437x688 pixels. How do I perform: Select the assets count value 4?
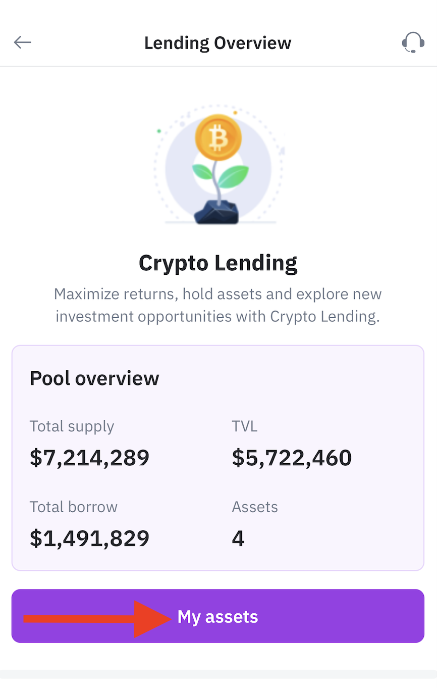pyautogui.click(x=238, y=538)
